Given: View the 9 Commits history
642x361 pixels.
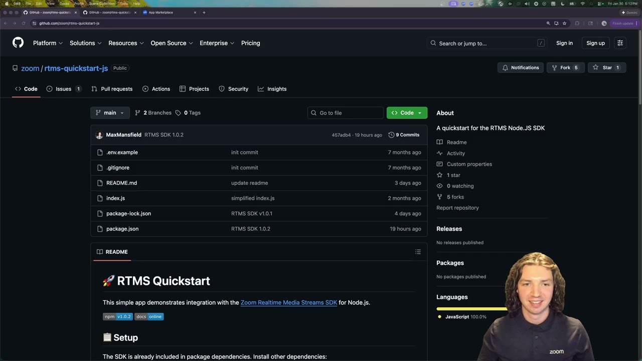Looking at the screenshot, I should (x=404, y=135).
